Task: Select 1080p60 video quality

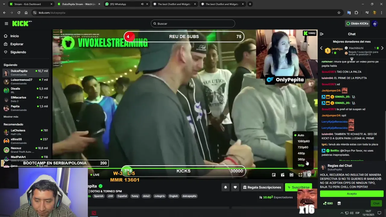Action: (x=303, y=141)
